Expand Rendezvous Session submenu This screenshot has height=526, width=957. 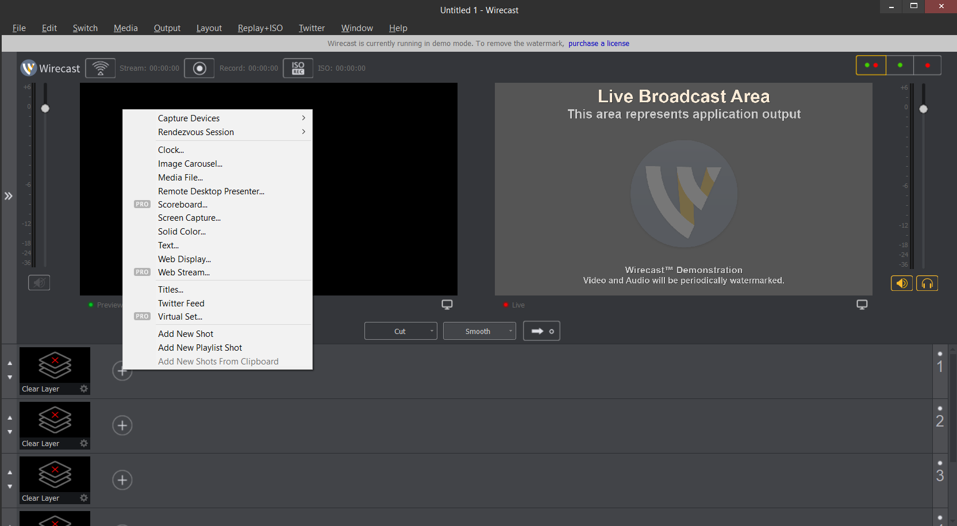coord(218,132)
